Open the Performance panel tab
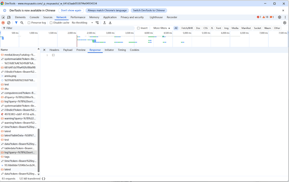Viewport: 289px width, 182px height. coord(78,17)
